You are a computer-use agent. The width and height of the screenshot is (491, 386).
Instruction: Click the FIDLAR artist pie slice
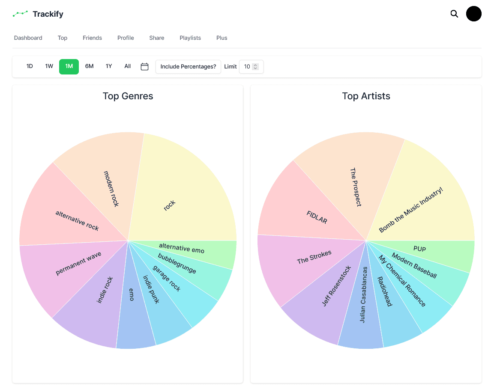[x=304, y=210]
